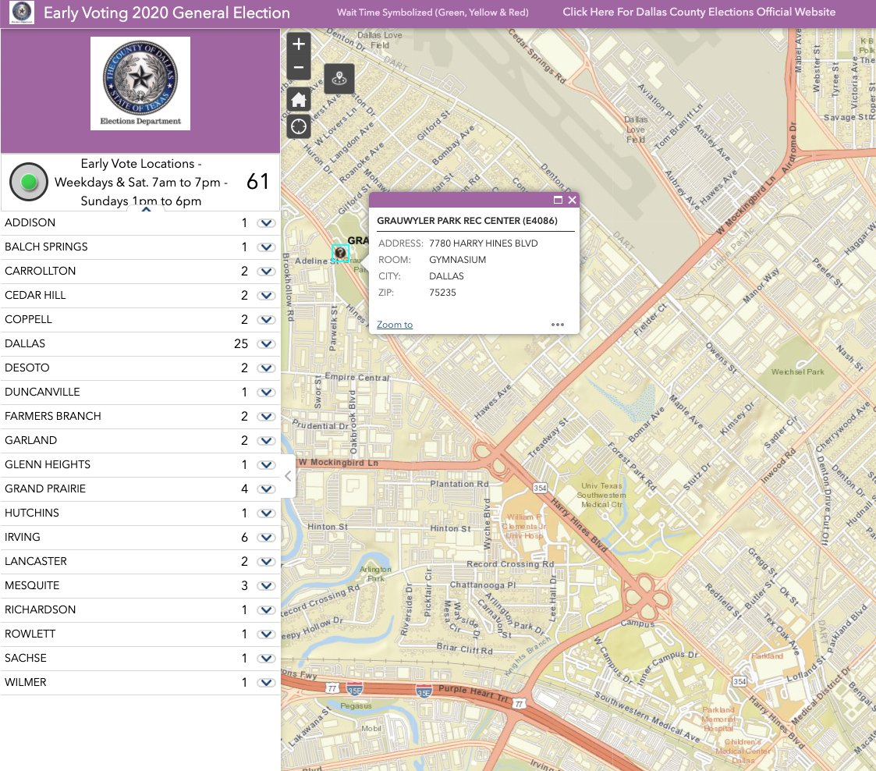Open the location marker tool button
The image size is (876, 771).
[339, 78]
